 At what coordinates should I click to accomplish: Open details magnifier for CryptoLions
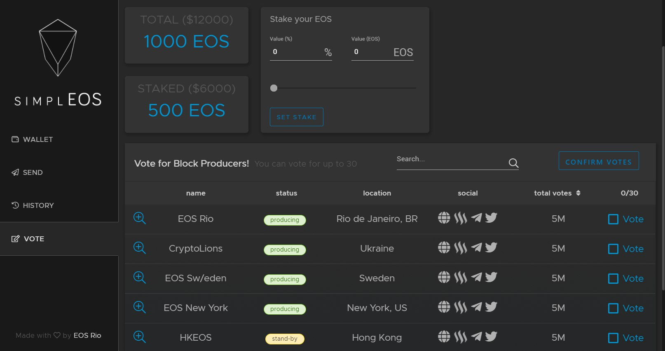[140, 248]
